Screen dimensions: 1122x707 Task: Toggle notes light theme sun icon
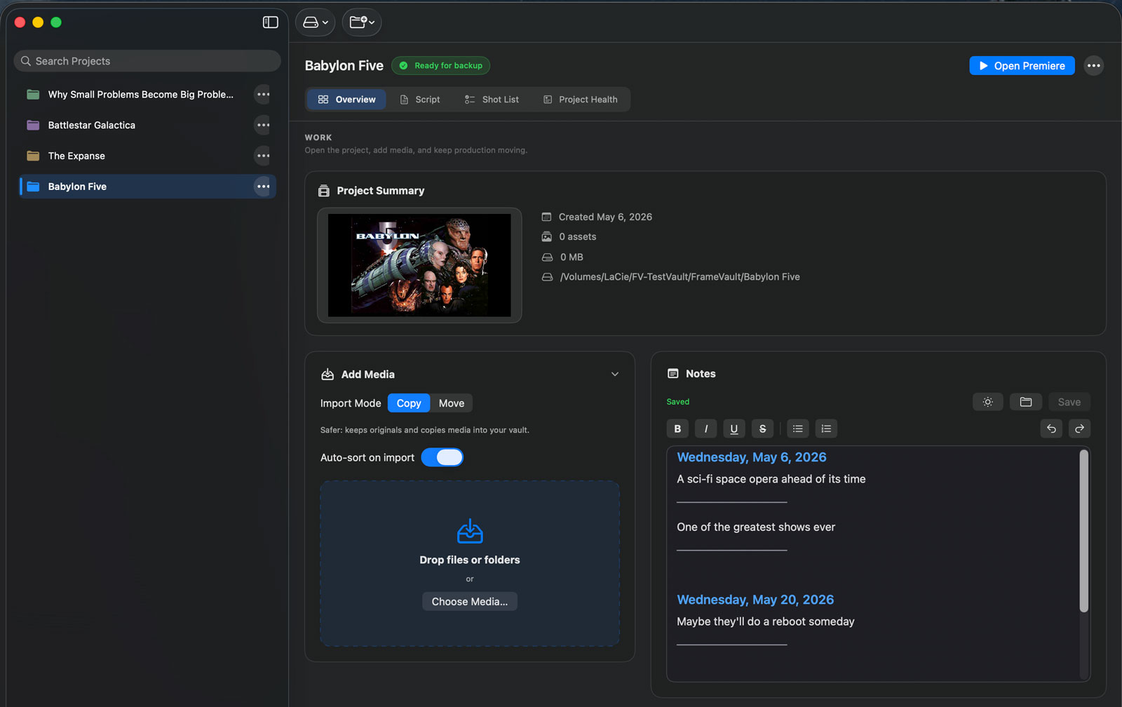[x=987, y=402]
